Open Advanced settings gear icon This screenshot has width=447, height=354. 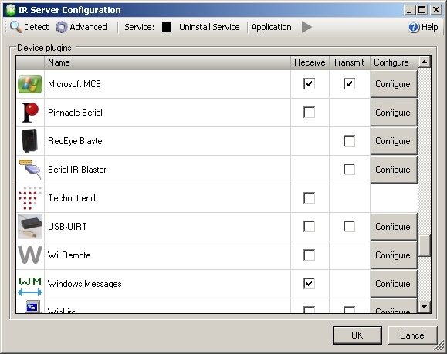tap(61, 27)
